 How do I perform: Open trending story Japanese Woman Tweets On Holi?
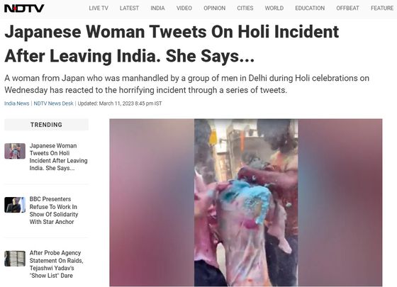pos(58,157)
